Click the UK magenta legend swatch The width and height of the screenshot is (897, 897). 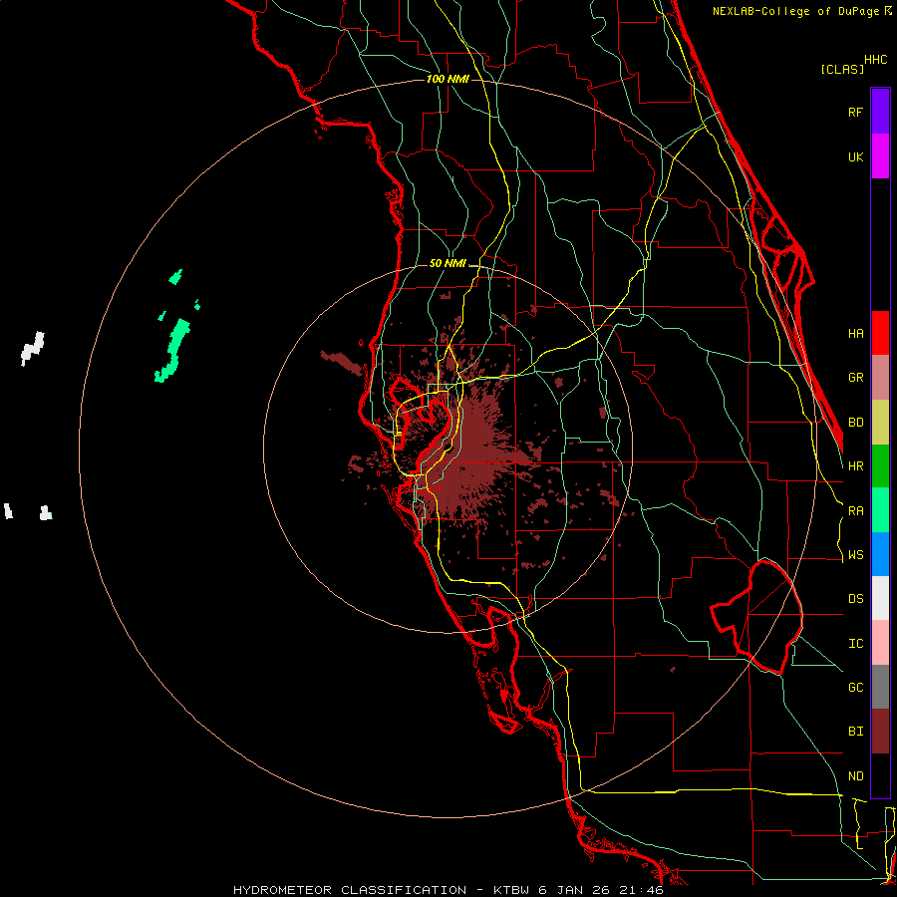pyautogui.click(x=880, y=156)
